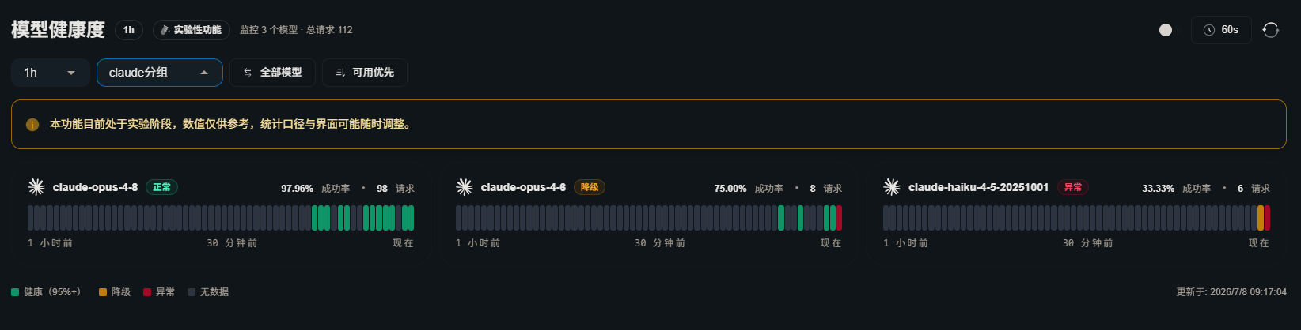Click the 正常 status tag on claude-opus-4-8
1301x330 pixels.
(x=161, y=187)
